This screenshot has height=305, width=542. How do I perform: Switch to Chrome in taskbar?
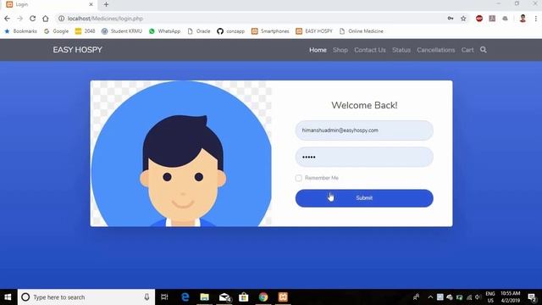263,297
